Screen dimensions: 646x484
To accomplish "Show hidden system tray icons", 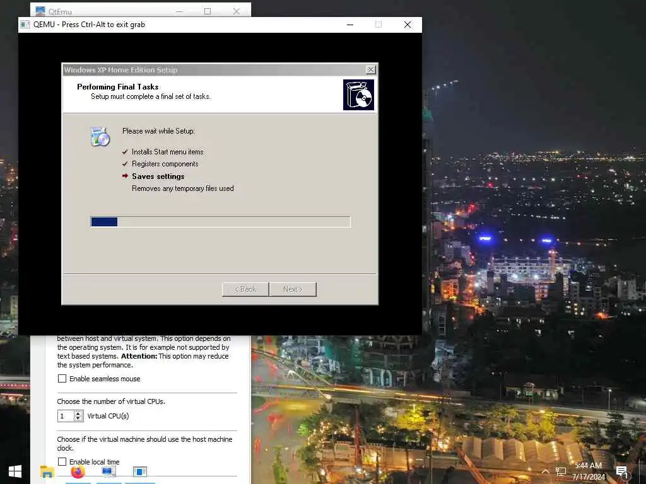I will (546, 471).
